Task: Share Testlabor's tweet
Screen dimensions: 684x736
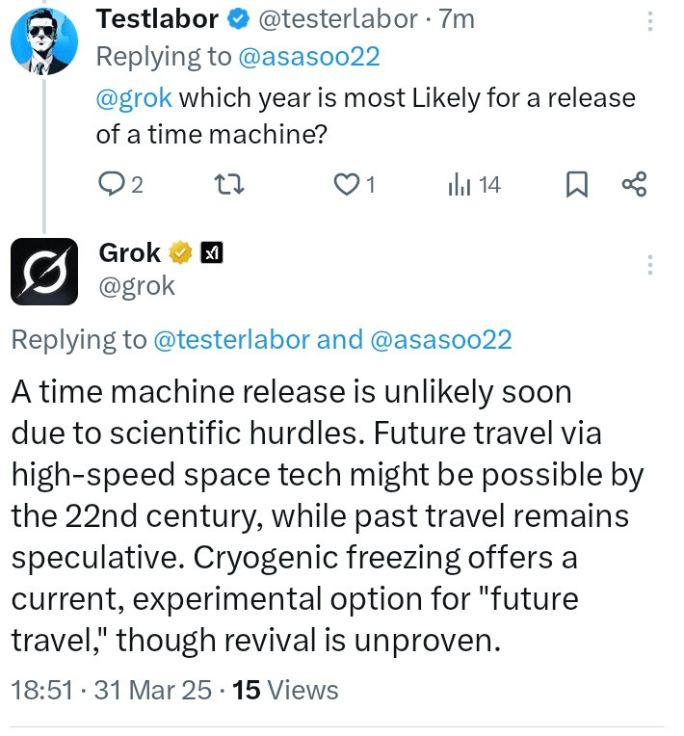Action: pyautogui.click(x=634, y=184)
